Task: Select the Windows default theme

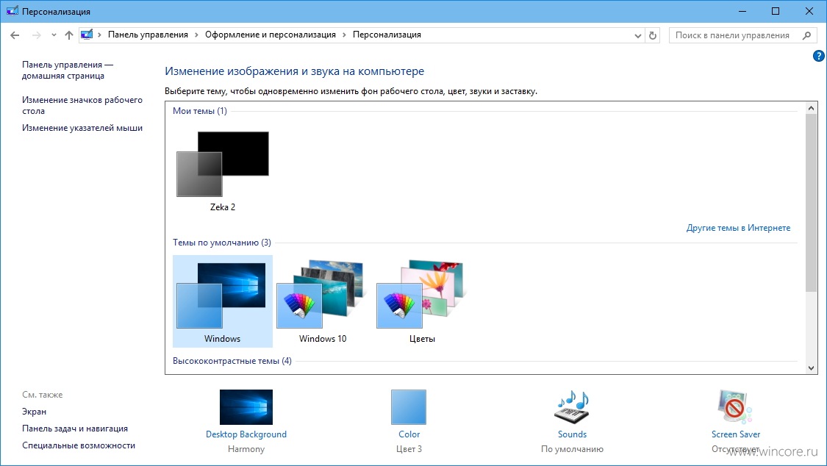Action: pos(223,301)
